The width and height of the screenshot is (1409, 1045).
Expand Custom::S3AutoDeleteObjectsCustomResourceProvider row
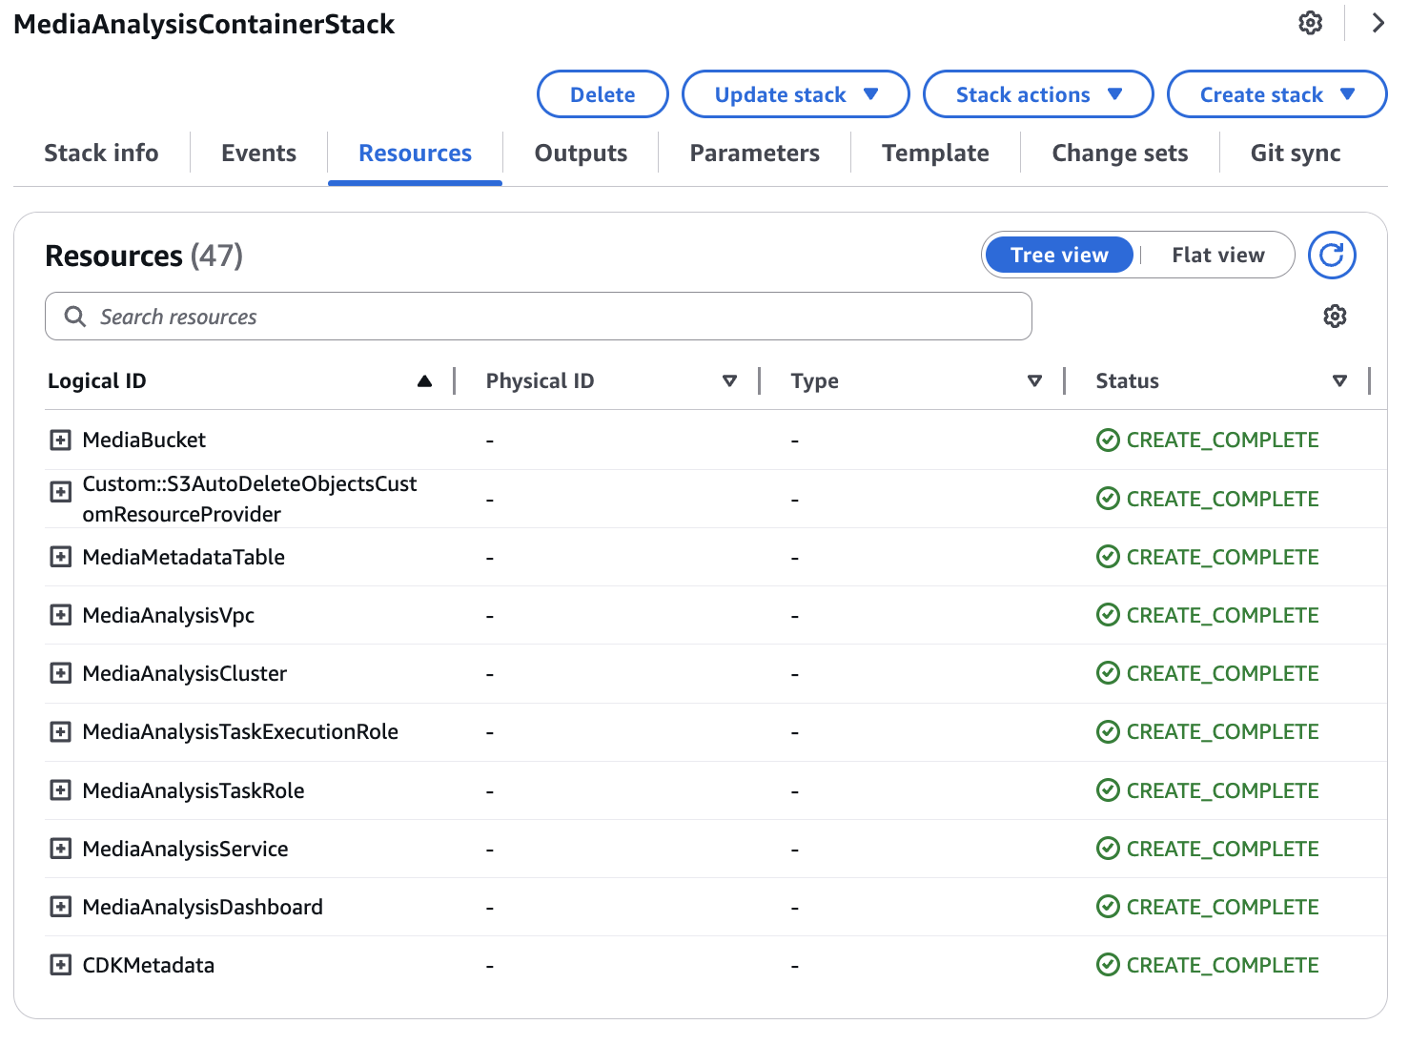[x=60, y=492]
